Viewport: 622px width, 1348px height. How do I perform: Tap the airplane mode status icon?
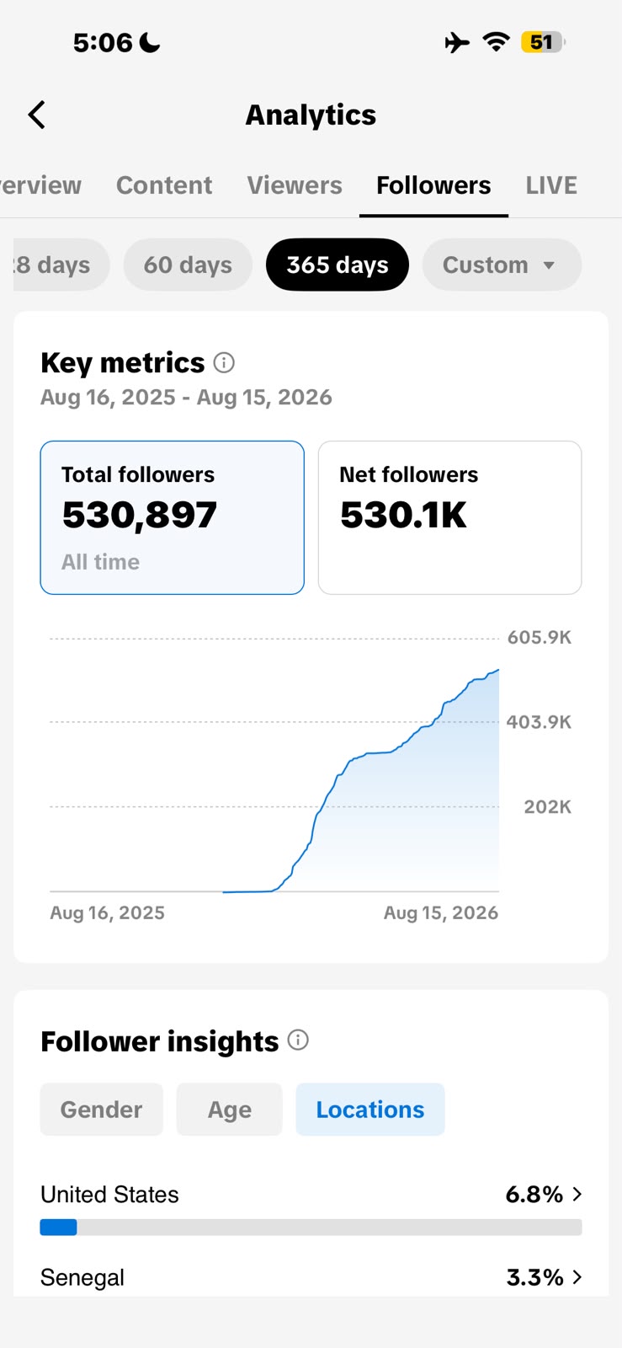click(457, 42)
